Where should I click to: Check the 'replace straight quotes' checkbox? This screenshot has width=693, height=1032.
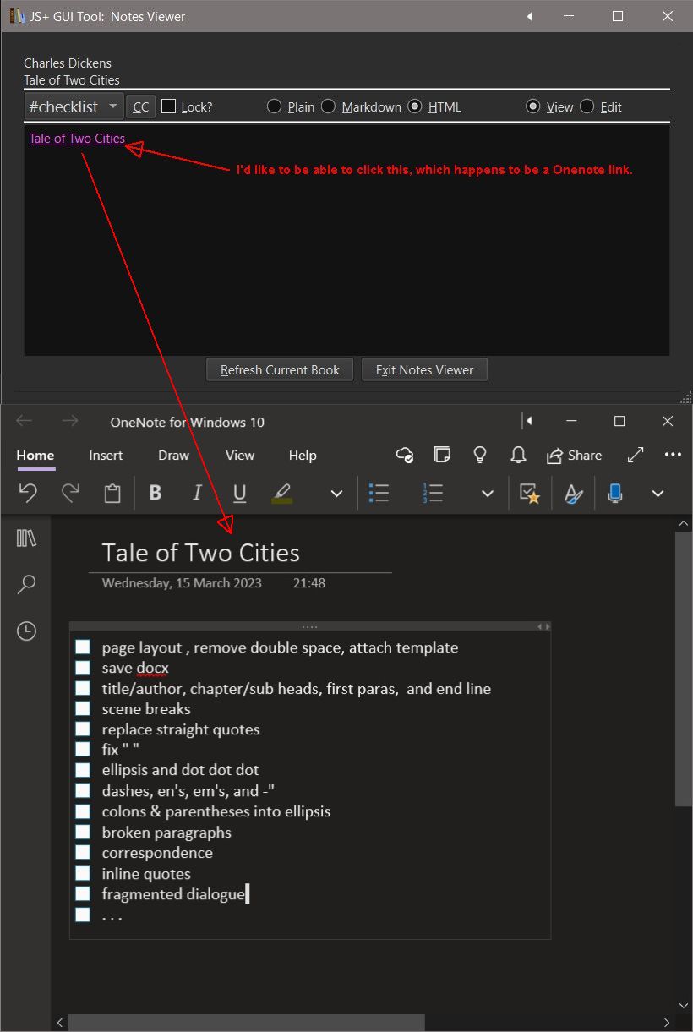tap(82, 729)
